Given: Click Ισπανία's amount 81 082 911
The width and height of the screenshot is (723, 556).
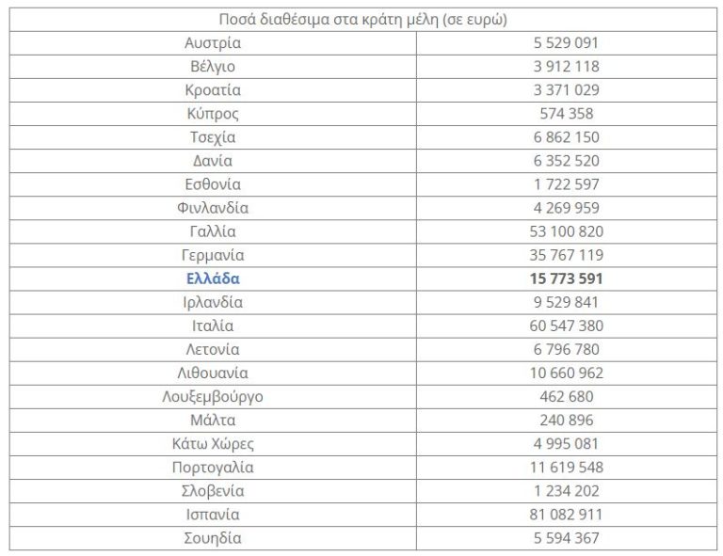Looking at the screenshot, I should (566, 515).
